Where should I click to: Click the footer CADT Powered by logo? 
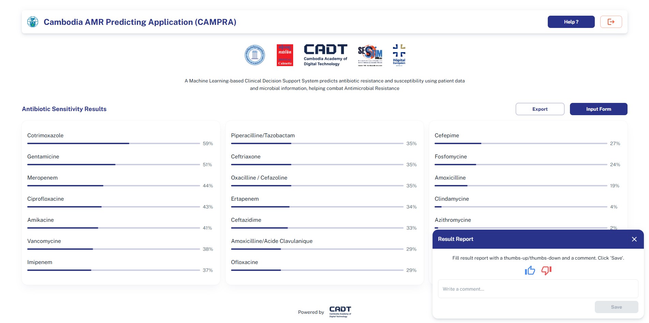340,311
